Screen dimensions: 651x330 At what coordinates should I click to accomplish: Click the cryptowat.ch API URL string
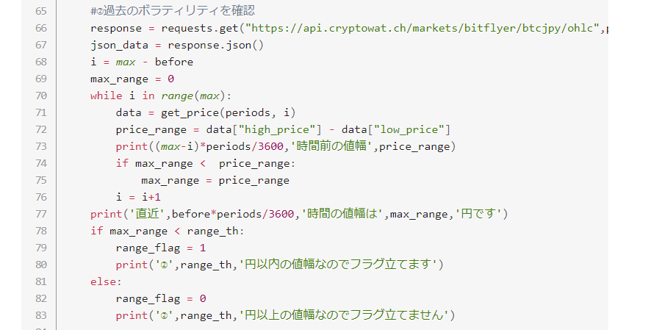click(x=424, y=29)
